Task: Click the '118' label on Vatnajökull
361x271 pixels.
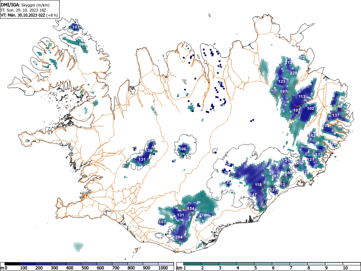Action: (258, 185)
